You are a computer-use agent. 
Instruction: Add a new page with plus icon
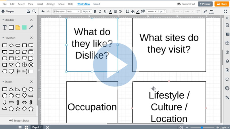tap(48, 127)
